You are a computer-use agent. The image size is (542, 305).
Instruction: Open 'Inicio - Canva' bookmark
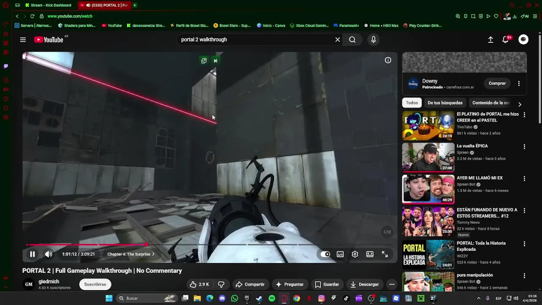point(271,25)
